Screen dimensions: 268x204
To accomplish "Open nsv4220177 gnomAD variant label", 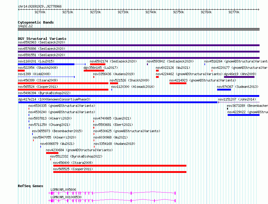I will (x=239, y=68).
